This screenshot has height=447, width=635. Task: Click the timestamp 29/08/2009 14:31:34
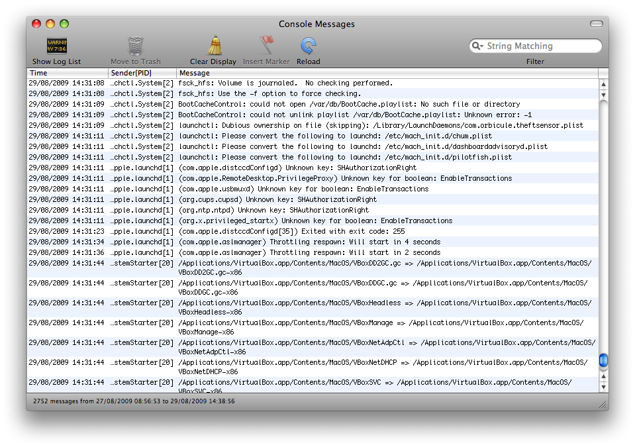66,242
